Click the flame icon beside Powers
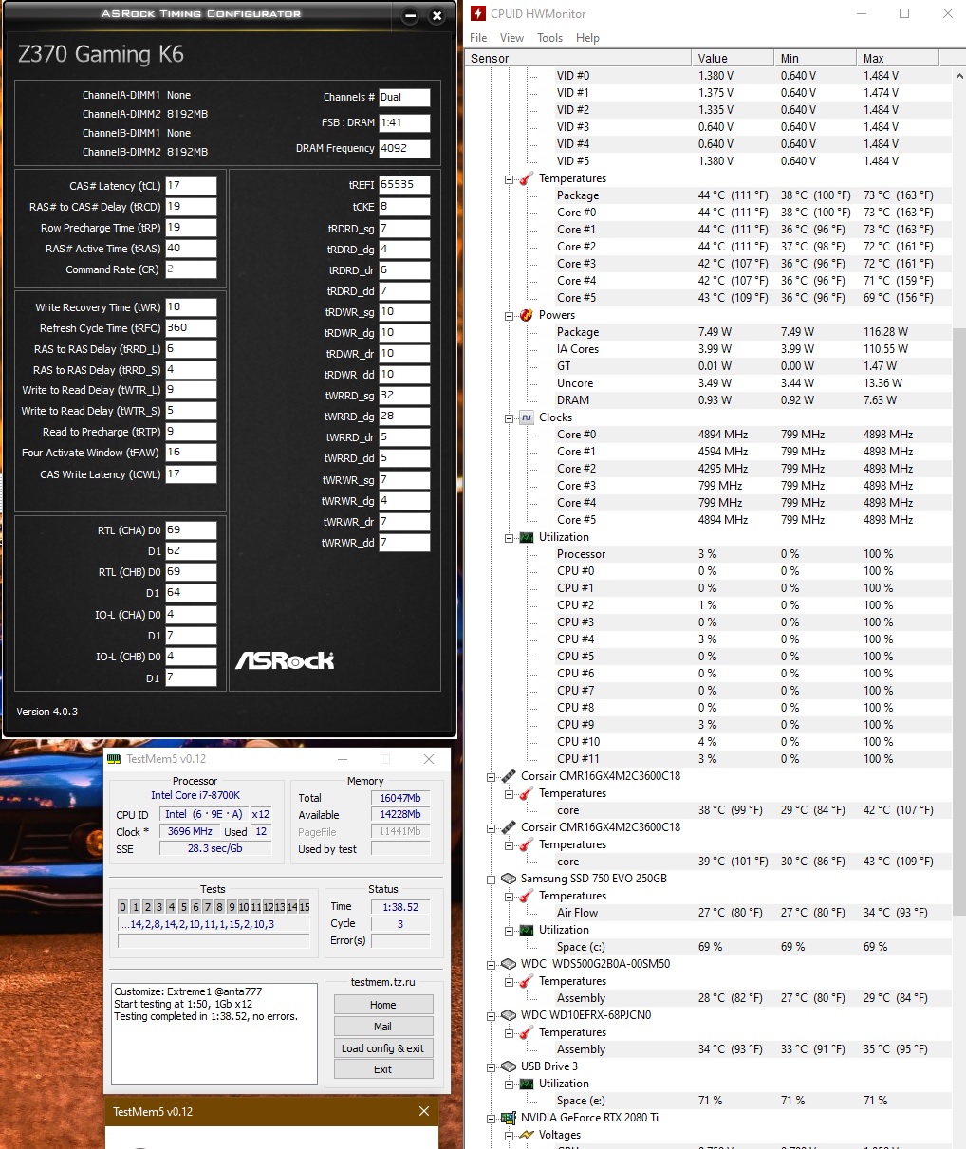This screenshot has width=966, height=1149. pos(526,315)
